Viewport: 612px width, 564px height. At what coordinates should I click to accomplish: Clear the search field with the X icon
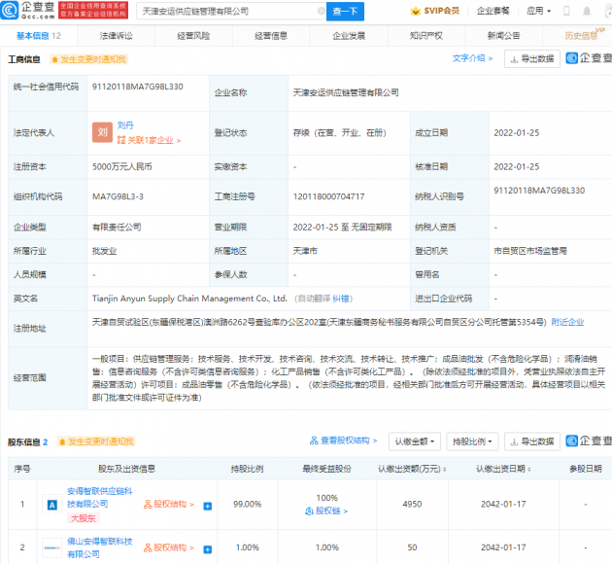coord(322,11)
